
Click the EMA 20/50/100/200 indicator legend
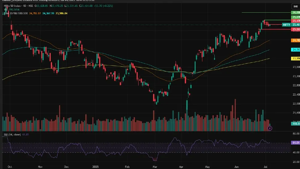16,13
